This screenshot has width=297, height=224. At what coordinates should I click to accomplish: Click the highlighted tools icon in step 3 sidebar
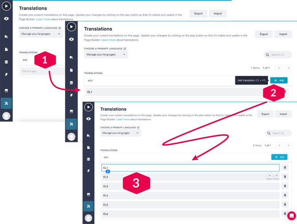pos(88,206)
